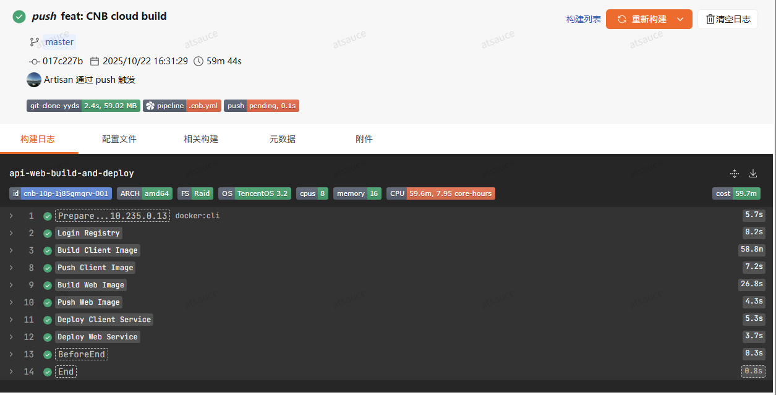Click the commit icon next to 017c227b
Image resolution: width=776 pixels, height=395 pixels.
(x=35, y=61)
